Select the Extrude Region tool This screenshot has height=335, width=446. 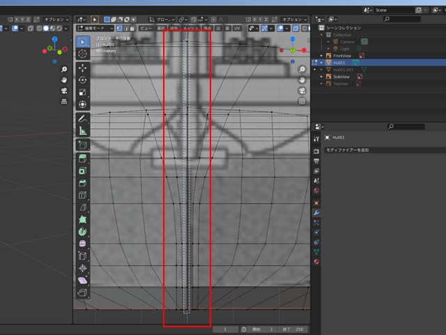coord(83,158)
